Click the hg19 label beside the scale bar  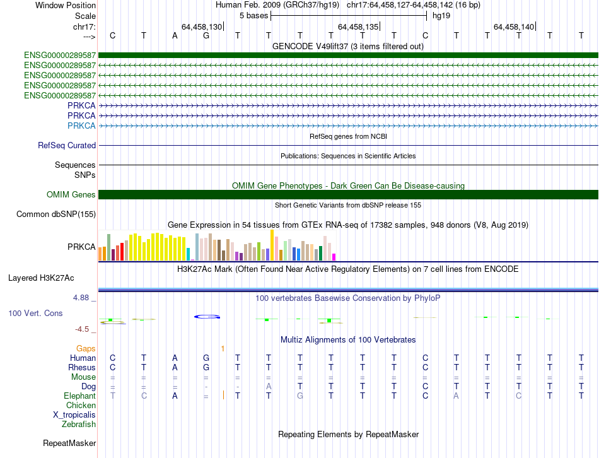click(441, 16)
